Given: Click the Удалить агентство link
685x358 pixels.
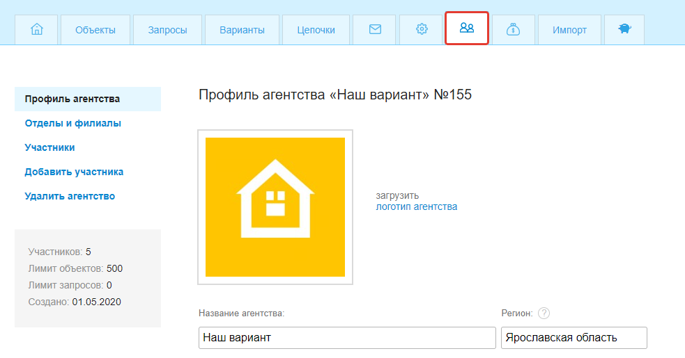Looking at the screenshot, I should tap(70, 196).
